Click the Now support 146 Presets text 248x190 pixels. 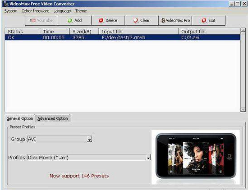(79, 176)
